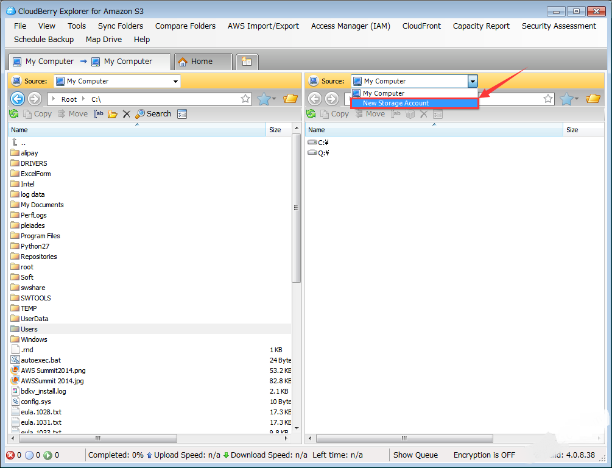The image size is (612, 468).
Task: Click the rename icon in right pane toolbar
Action: 395,114
